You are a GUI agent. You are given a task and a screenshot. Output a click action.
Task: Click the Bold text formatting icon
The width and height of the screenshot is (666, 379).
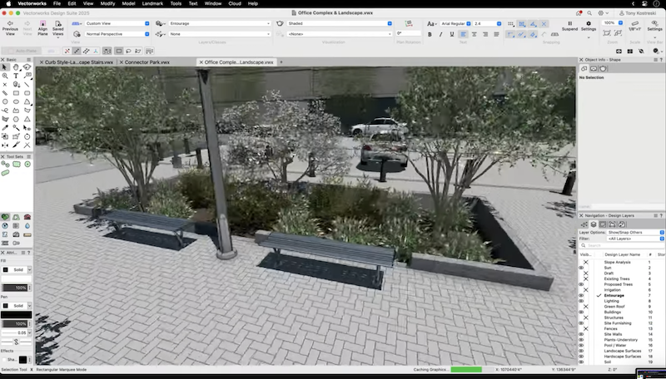(430, 34)
